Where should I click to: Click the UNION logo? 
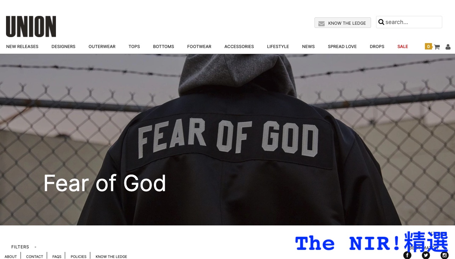click(x=31, y=27)
